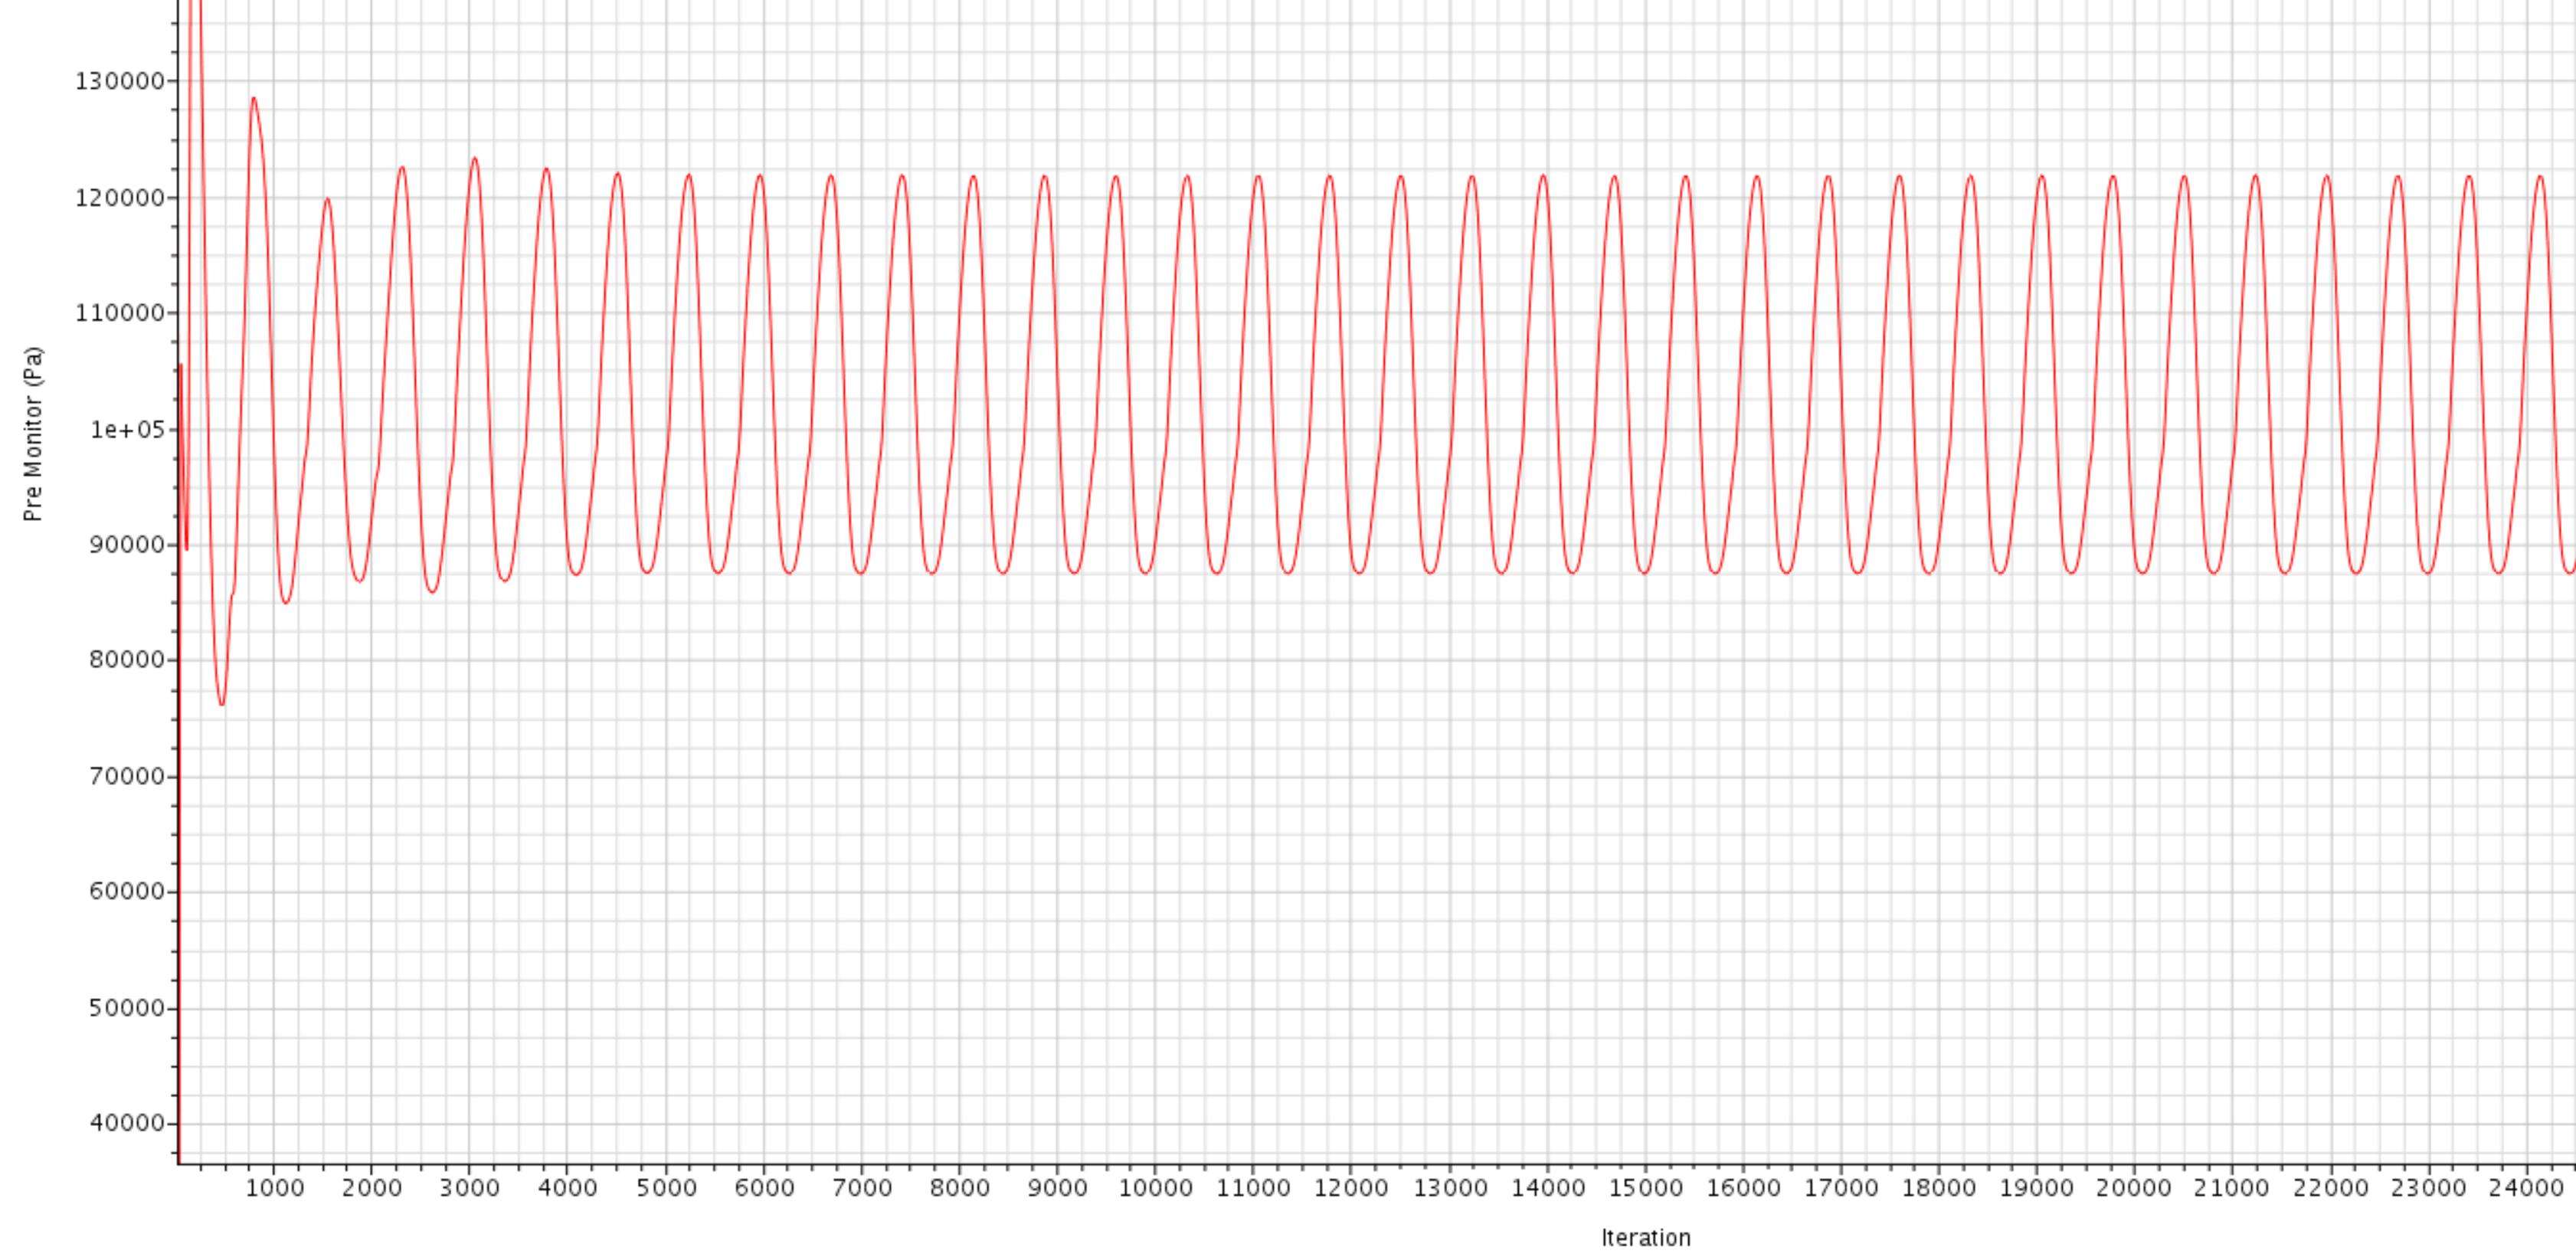Click the x-axis label 11000
The image size is (2576, 1257).
pos(1254,1189)
